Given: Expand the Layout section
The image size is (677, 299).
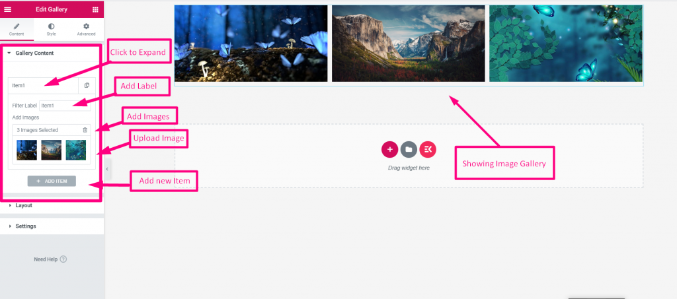Looking at the screenshot, I should tap(52, 205).
